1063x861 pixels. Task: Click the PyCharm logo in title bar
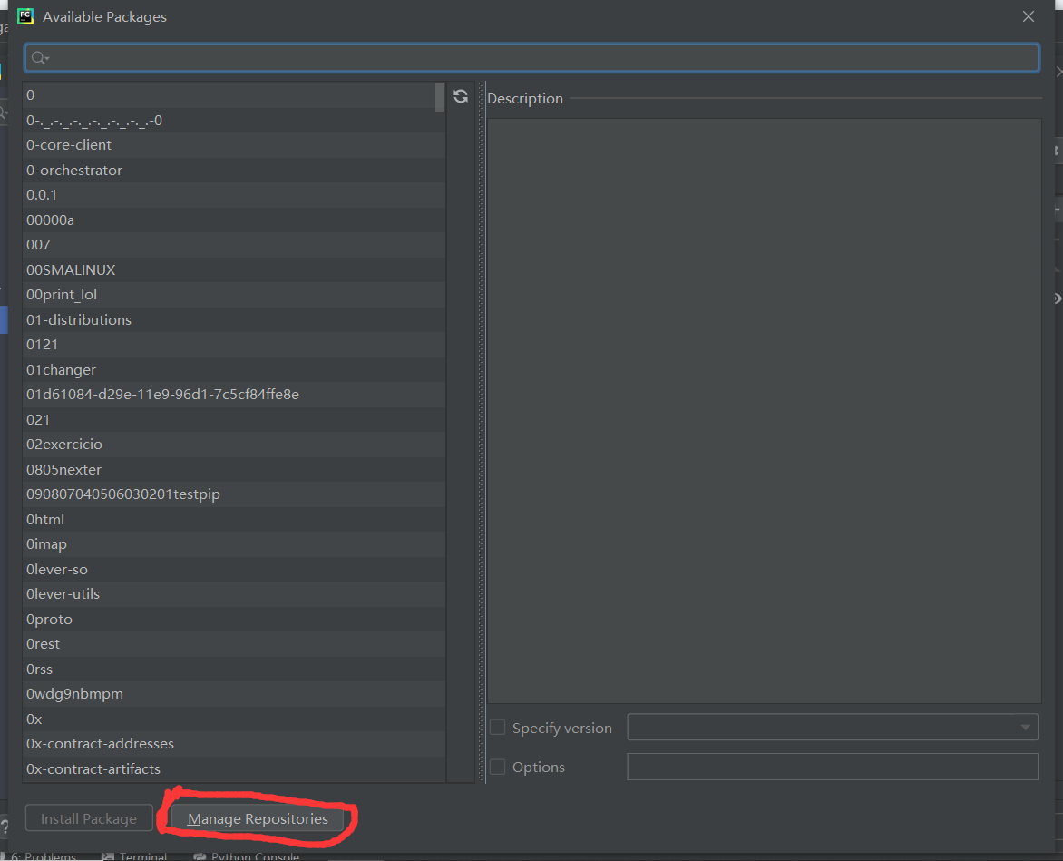pyautogui.click(x=25, y=16)
